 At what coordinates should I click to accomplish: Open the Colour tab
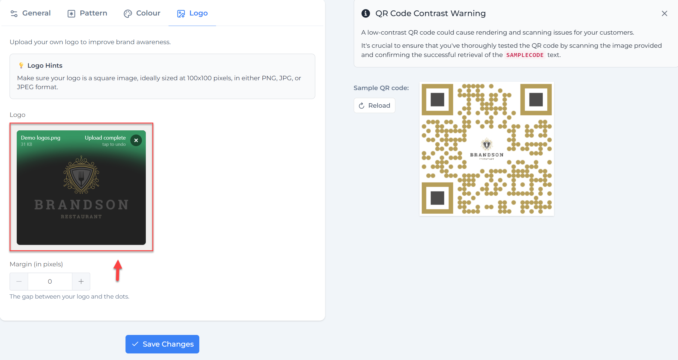click(142, 13)
